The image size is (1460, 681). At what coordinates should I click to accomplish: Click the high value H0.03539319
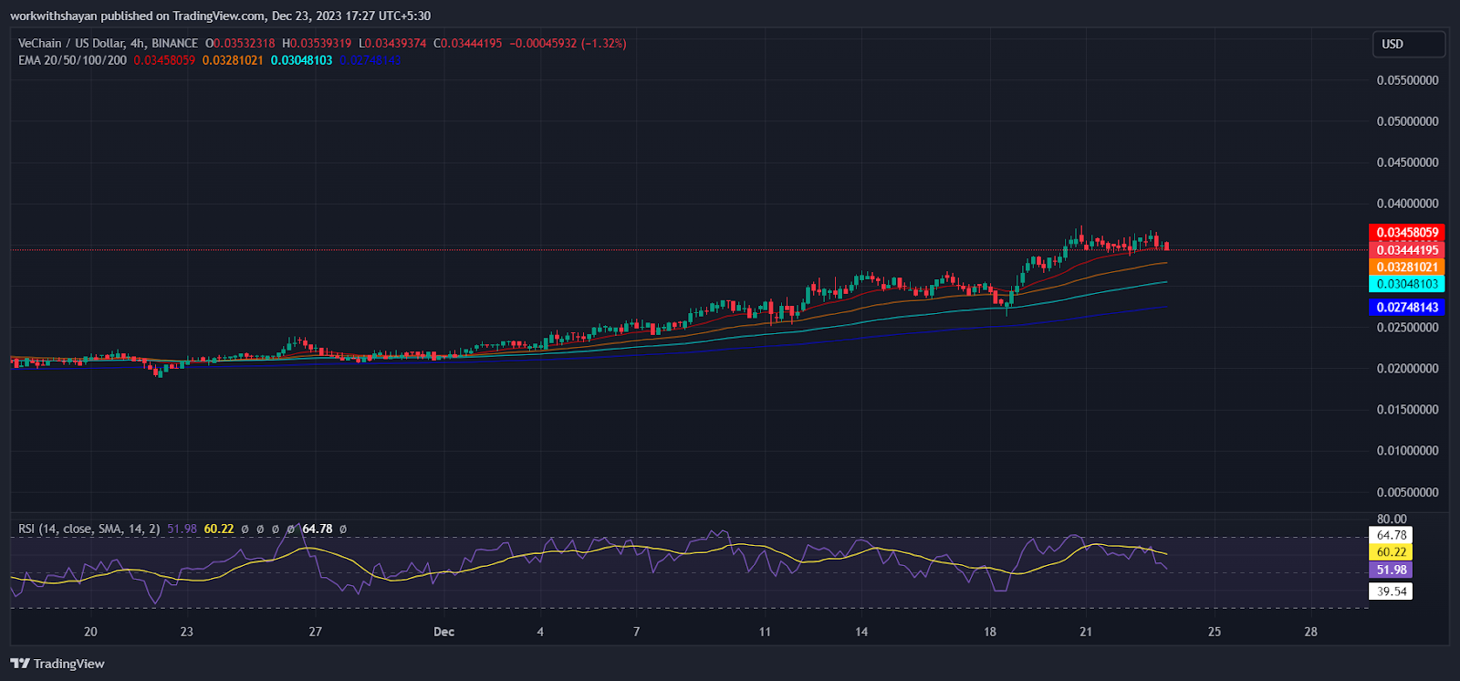317,43
